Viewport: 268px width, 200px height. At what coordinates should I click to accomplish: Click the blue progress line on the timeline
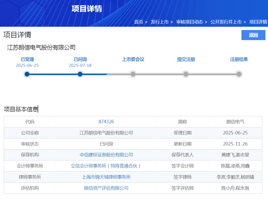pyautogui.click(x=53, y=74)
